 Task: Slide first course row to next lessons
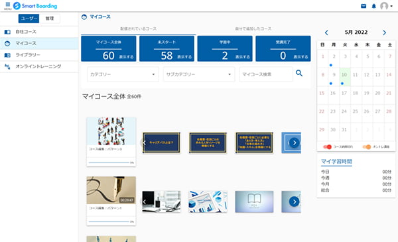pyautogui.click(x=294, y=143)
